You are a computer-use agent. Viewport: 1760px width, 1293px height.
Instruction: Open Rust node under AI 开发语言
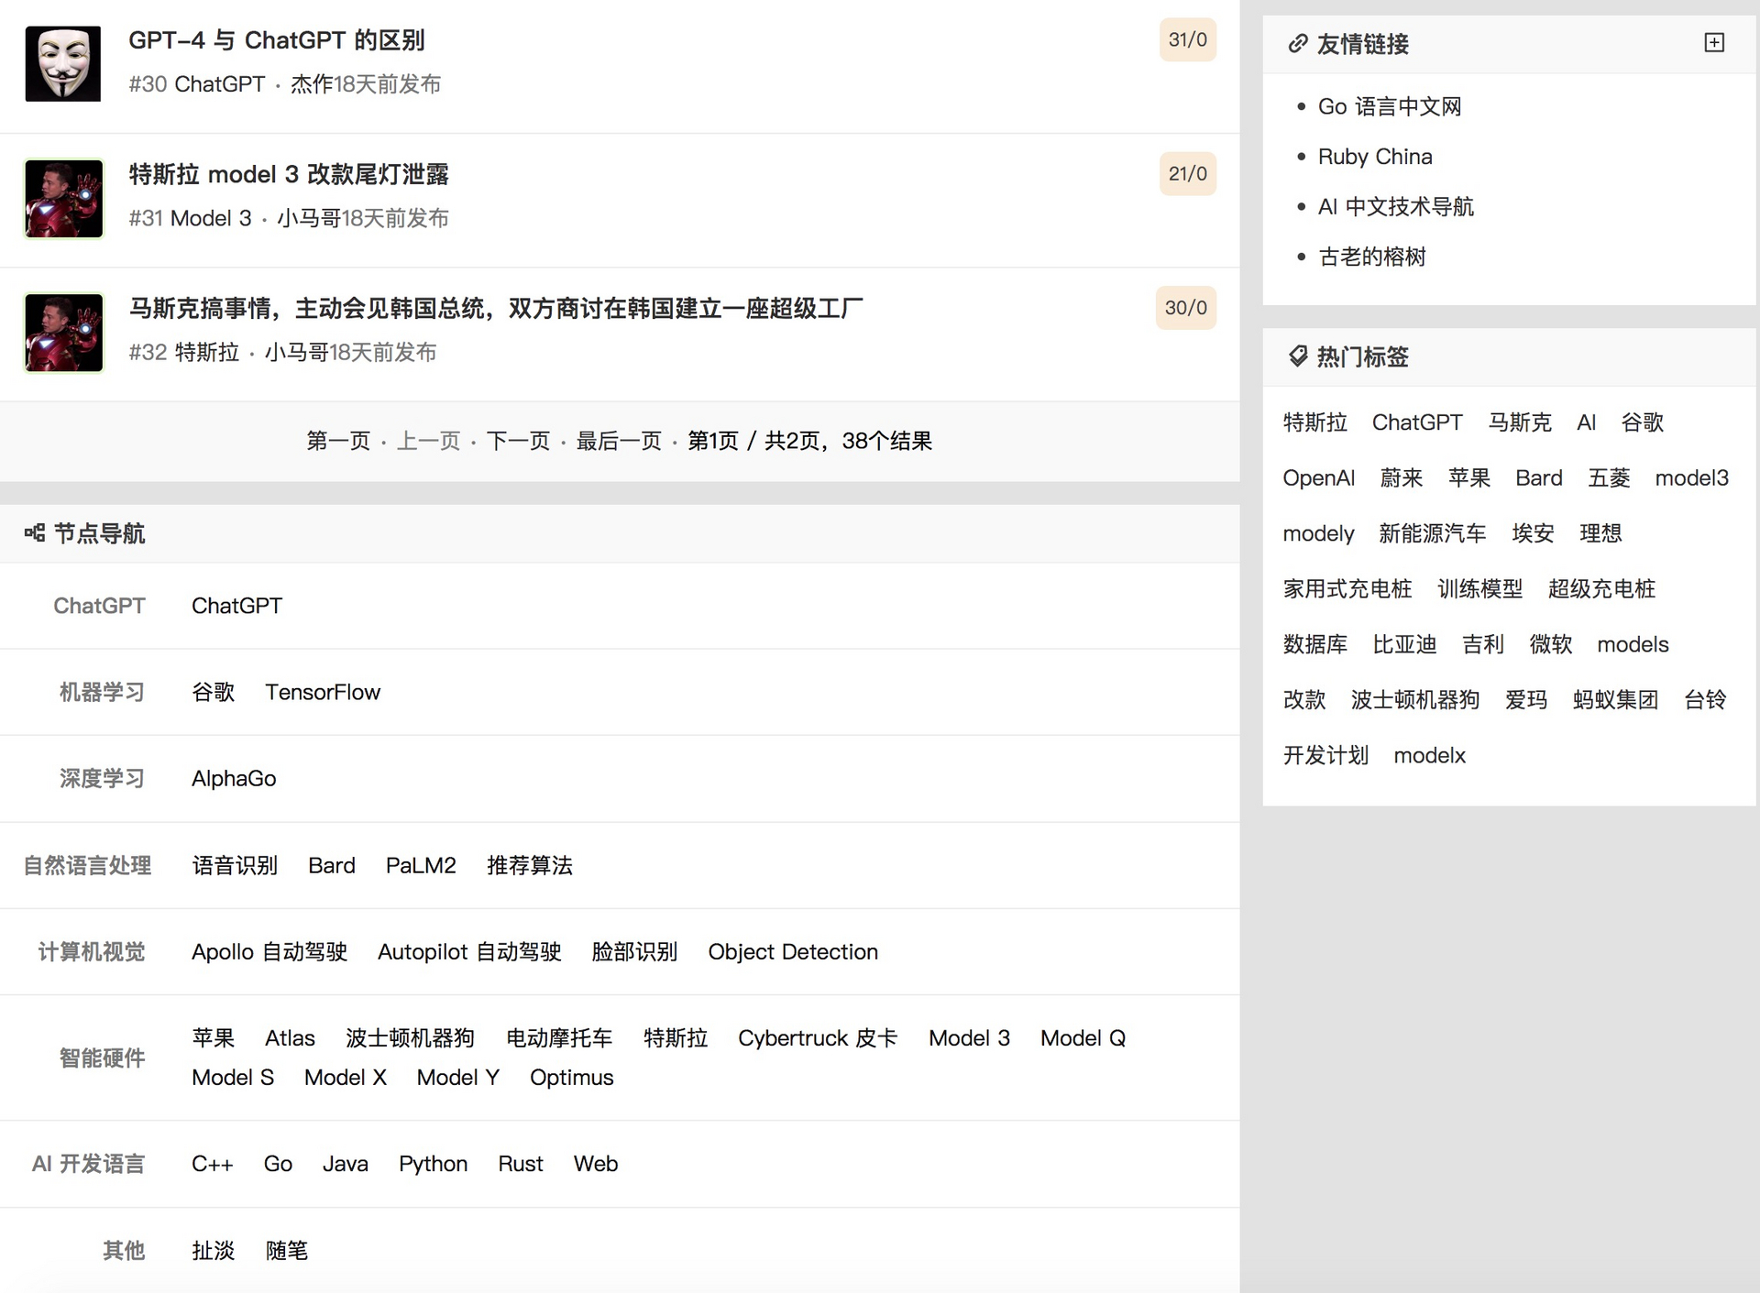pyautogui.click(x=521, y=1164)
